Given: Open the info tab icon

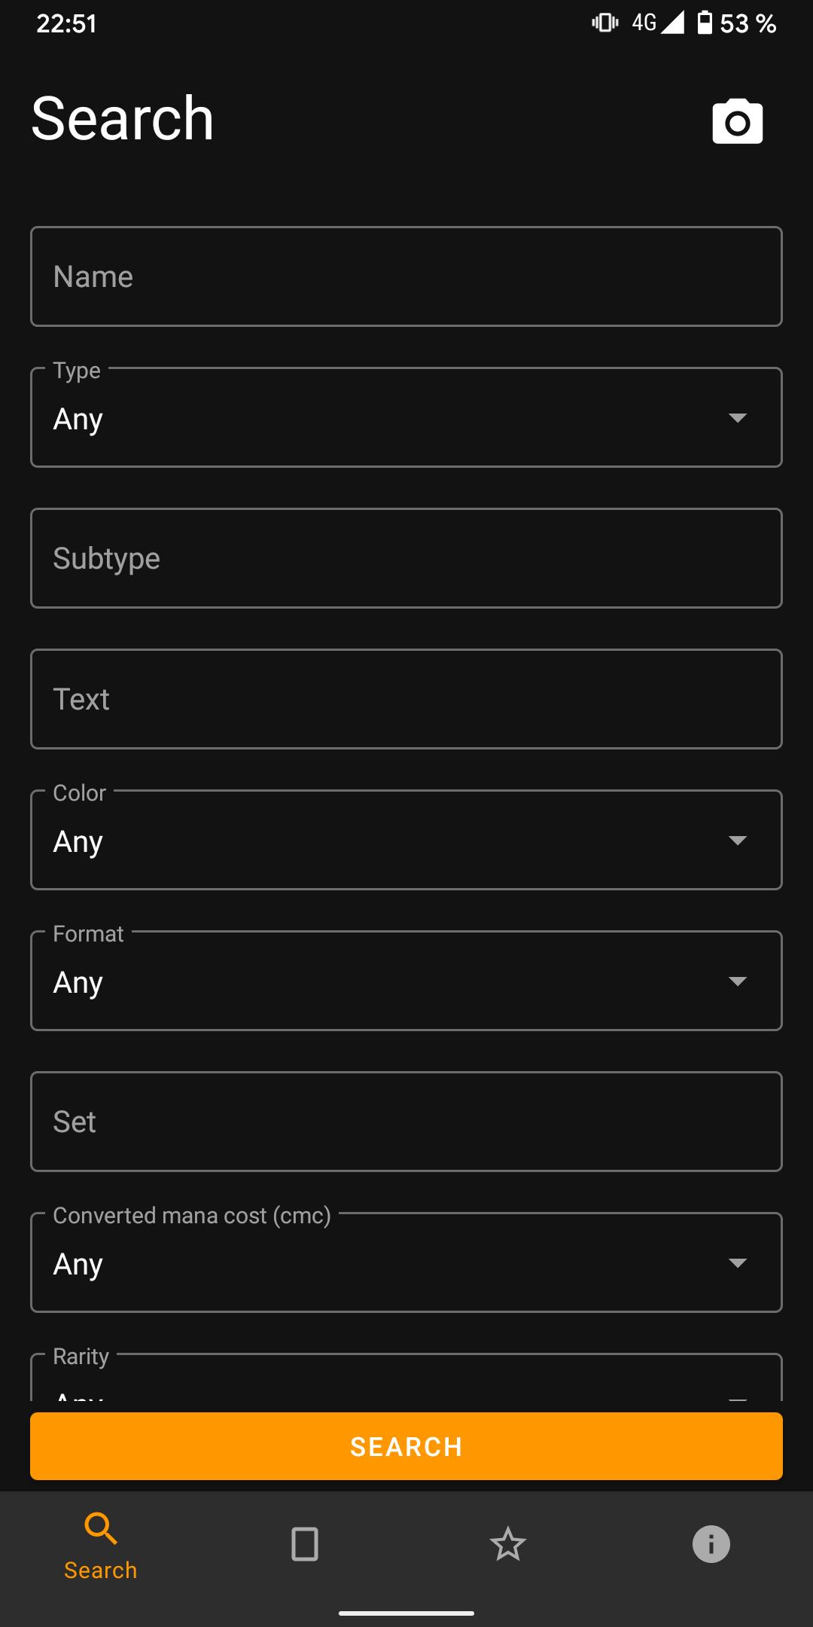Looking at the screenshot, I should pyautogui.click(x=711, y=1544).
